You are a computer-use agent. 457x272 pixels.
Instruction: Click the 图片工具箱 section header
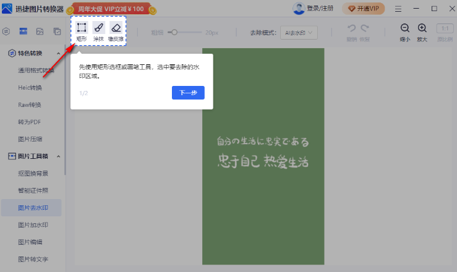(x=33, y=156)
